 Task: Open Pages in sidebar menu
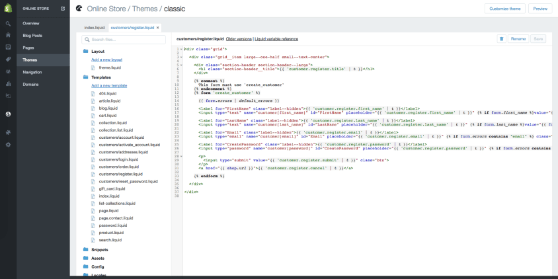click(28, 48)
